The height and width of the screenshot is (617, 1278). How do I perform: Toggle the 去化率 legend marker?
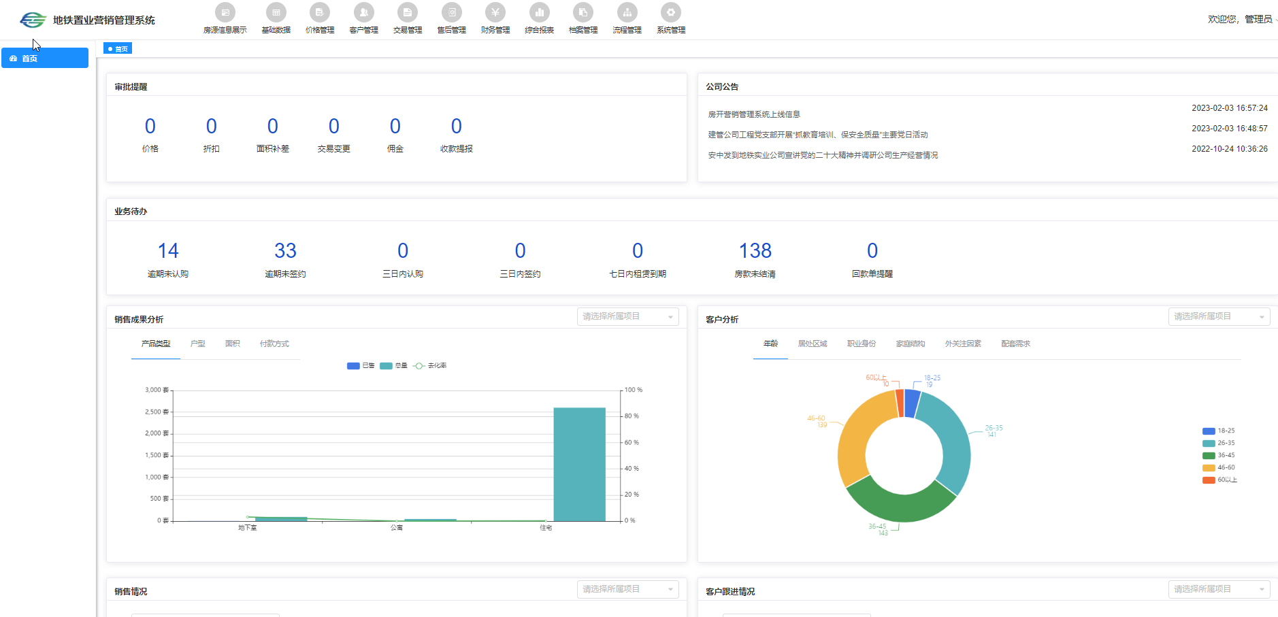point(419,366)
